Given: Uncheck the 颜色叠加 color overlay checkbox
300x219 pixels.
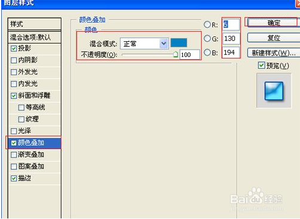Looking at the screenshot, I should click(x=14, y=143).
